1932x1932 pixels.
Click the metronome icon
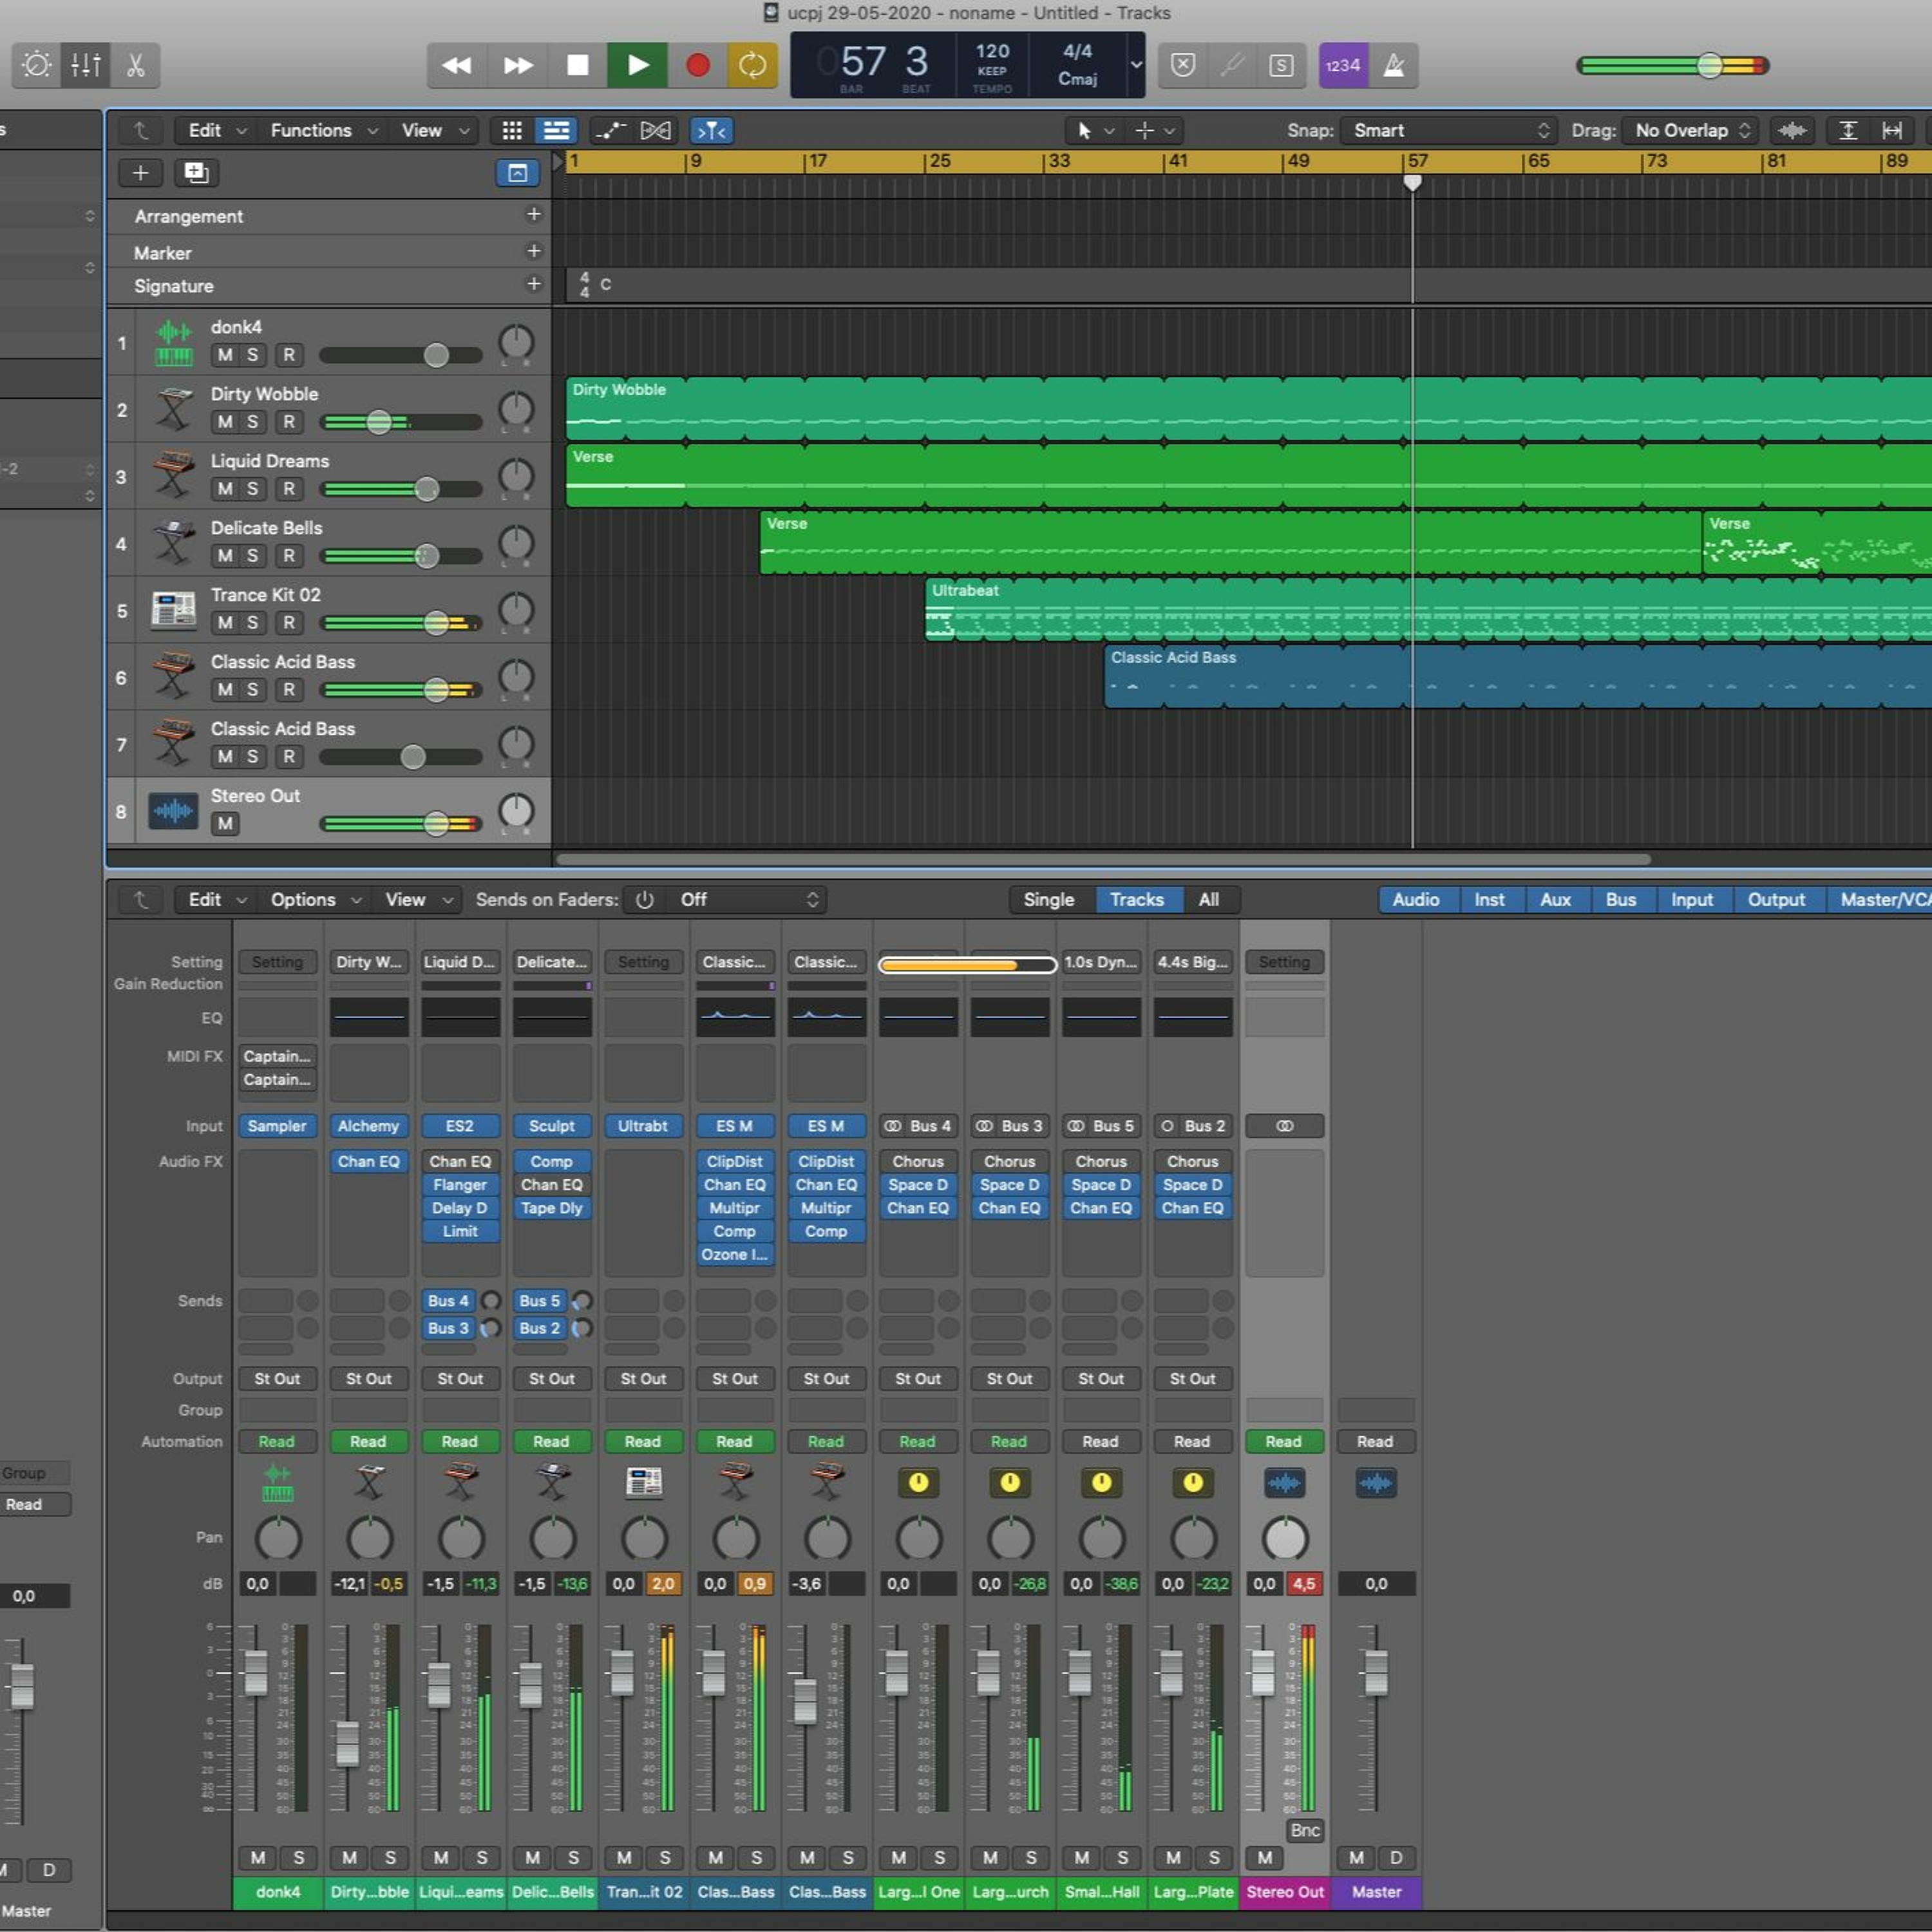coord(1393,66)
